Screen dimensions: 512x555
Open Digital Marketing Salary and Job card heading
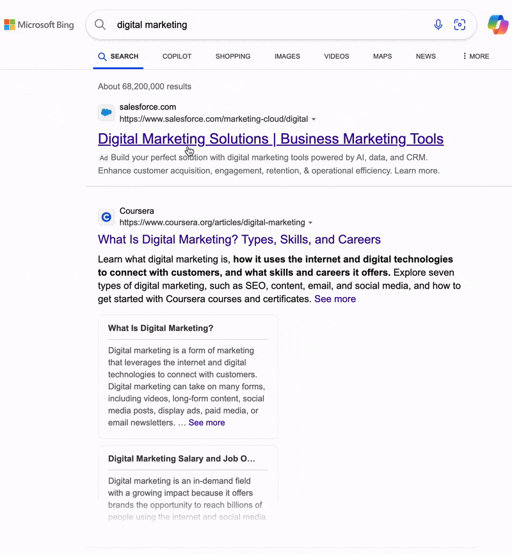click(182, 459)
